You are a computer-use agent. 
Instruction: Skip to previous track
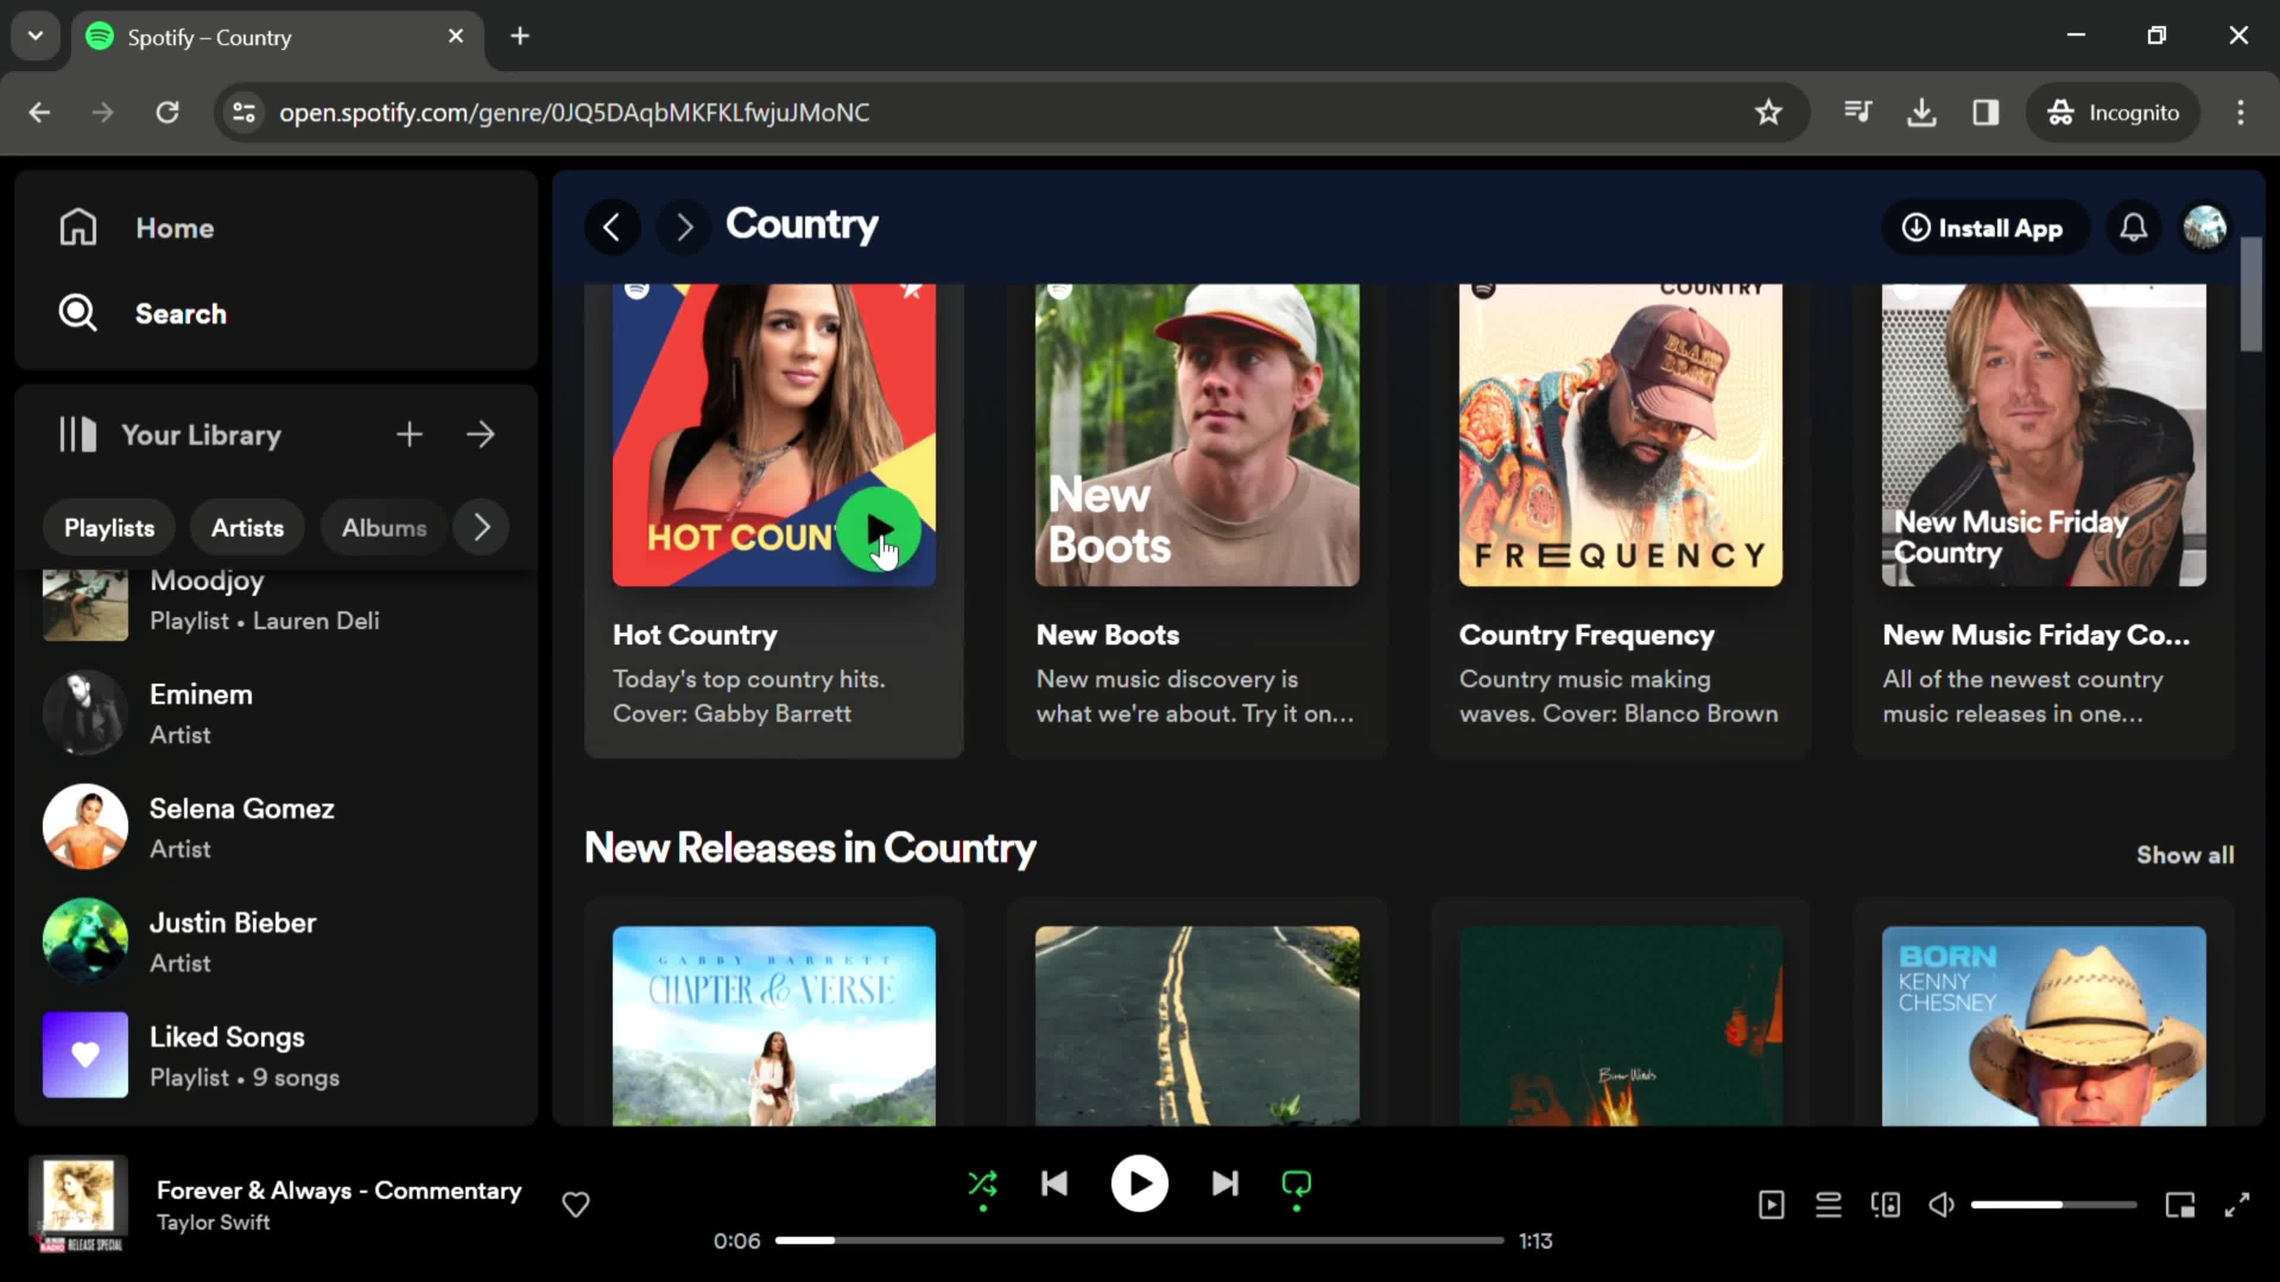(x=1054, y=1184)
